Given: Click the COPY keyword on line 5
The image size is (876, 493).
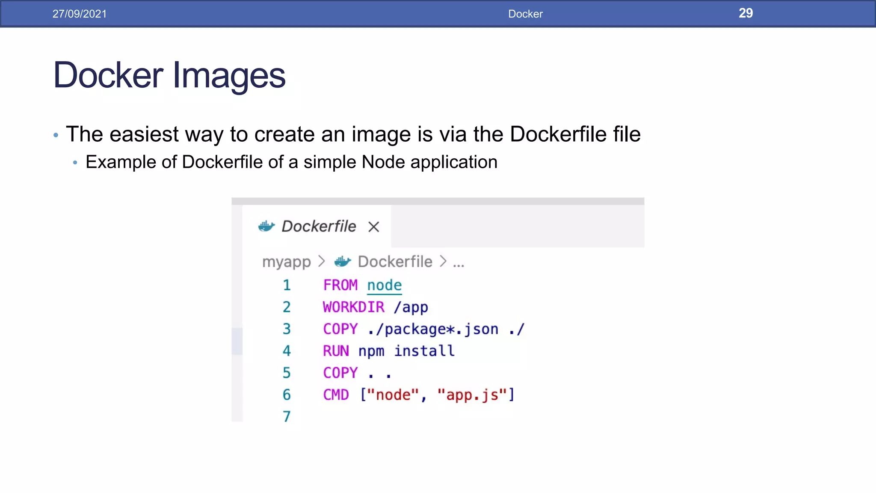Looking at the screenshot, I should pos(340,373).
